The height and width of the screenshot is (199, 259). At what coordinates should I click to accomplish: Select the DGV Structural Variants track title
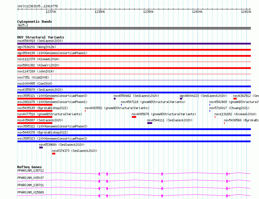(x=41, y=37)
